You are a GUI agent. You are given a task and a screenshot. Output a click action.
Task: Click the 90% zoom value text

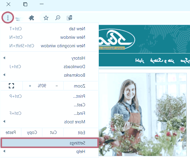click(42, 86)
